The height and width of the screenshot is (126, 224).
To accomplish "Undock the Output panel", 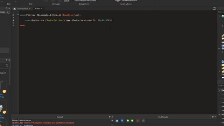I will click(110, 117).
